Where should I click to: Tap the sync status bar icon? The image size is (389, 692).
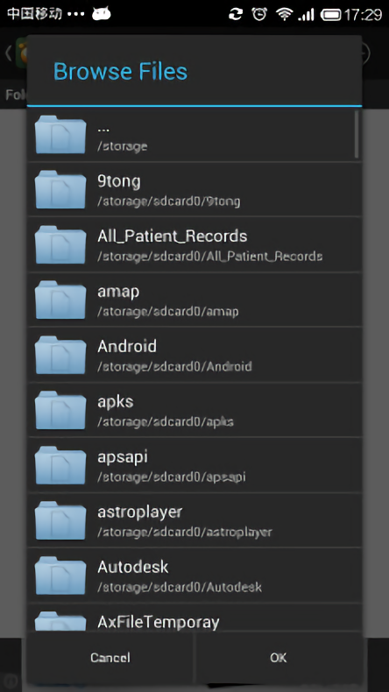pos(236,15)
